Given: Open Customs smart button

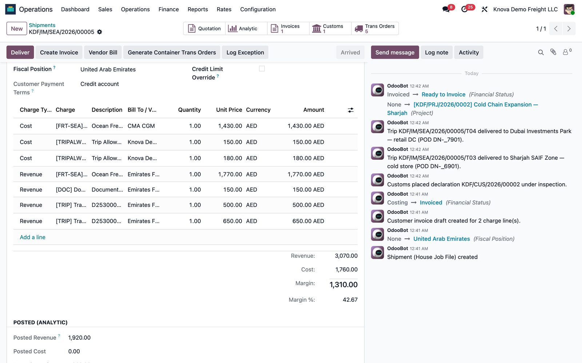Looking at the screenshot, I should click(330, 29).
